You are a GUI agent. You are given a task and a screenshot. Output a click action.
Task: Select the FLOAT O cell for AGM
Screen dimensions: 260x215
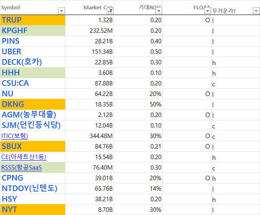[x=187, y=115]
